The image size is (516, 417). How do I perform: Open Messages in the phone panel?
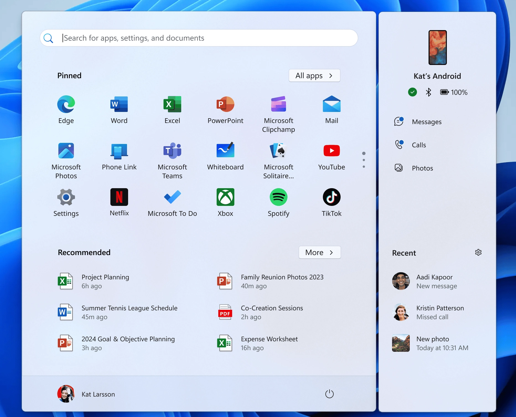[418, 122]
